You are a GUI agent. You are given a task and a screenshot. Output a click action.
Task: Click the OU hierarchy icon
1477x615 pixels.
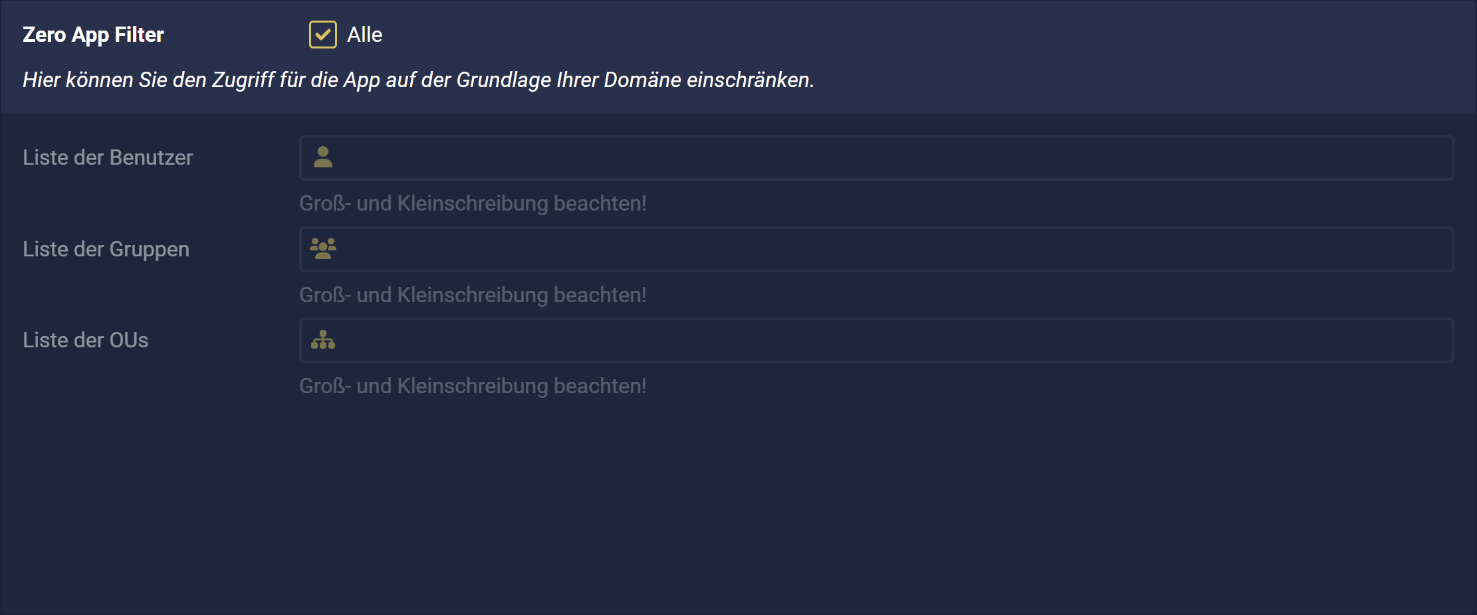323,340
